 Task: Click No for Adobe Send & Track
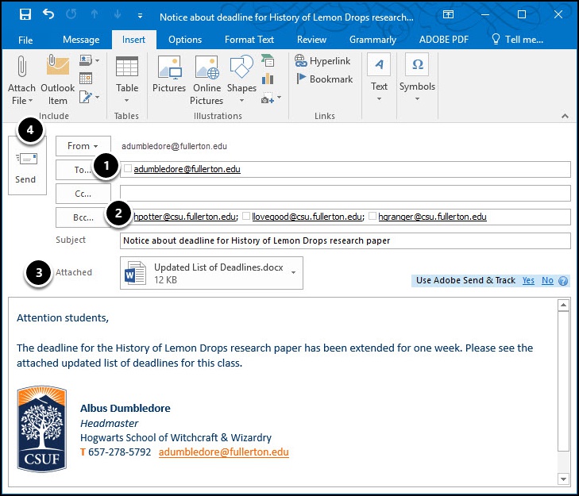[547, 280]
